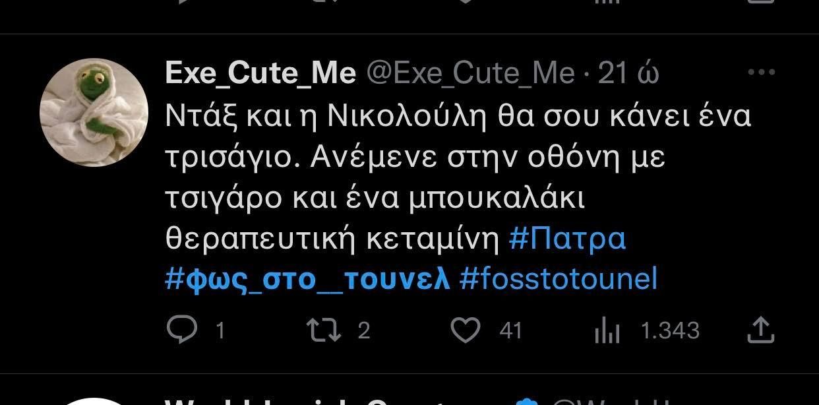This screenshot has width=819, height=405.
Task: Click the reply count number 1
Action: point(220,330)
